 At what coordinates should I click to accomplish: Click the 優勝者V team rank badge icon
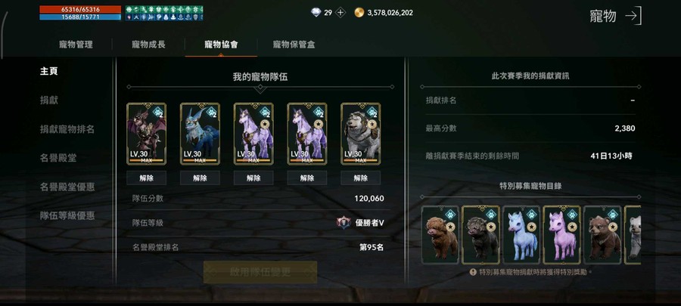point(343,223)
